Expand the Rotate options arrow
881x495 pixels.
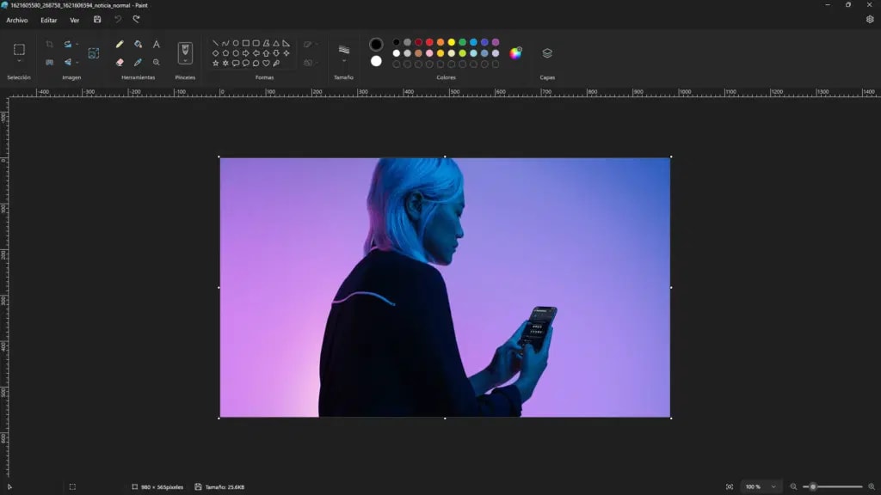click(x=77, y=44)
